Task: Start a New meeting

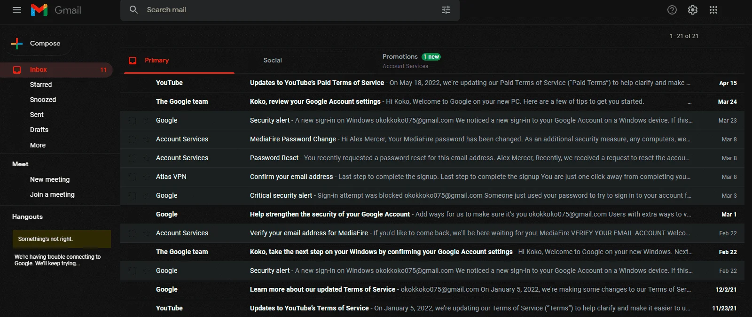Action: [x=50, y=179]
